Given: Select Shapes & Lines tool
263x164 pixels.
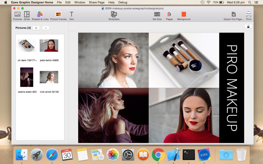Looking at the screenshot, I should pyautogui.click(x=40, y=16).
